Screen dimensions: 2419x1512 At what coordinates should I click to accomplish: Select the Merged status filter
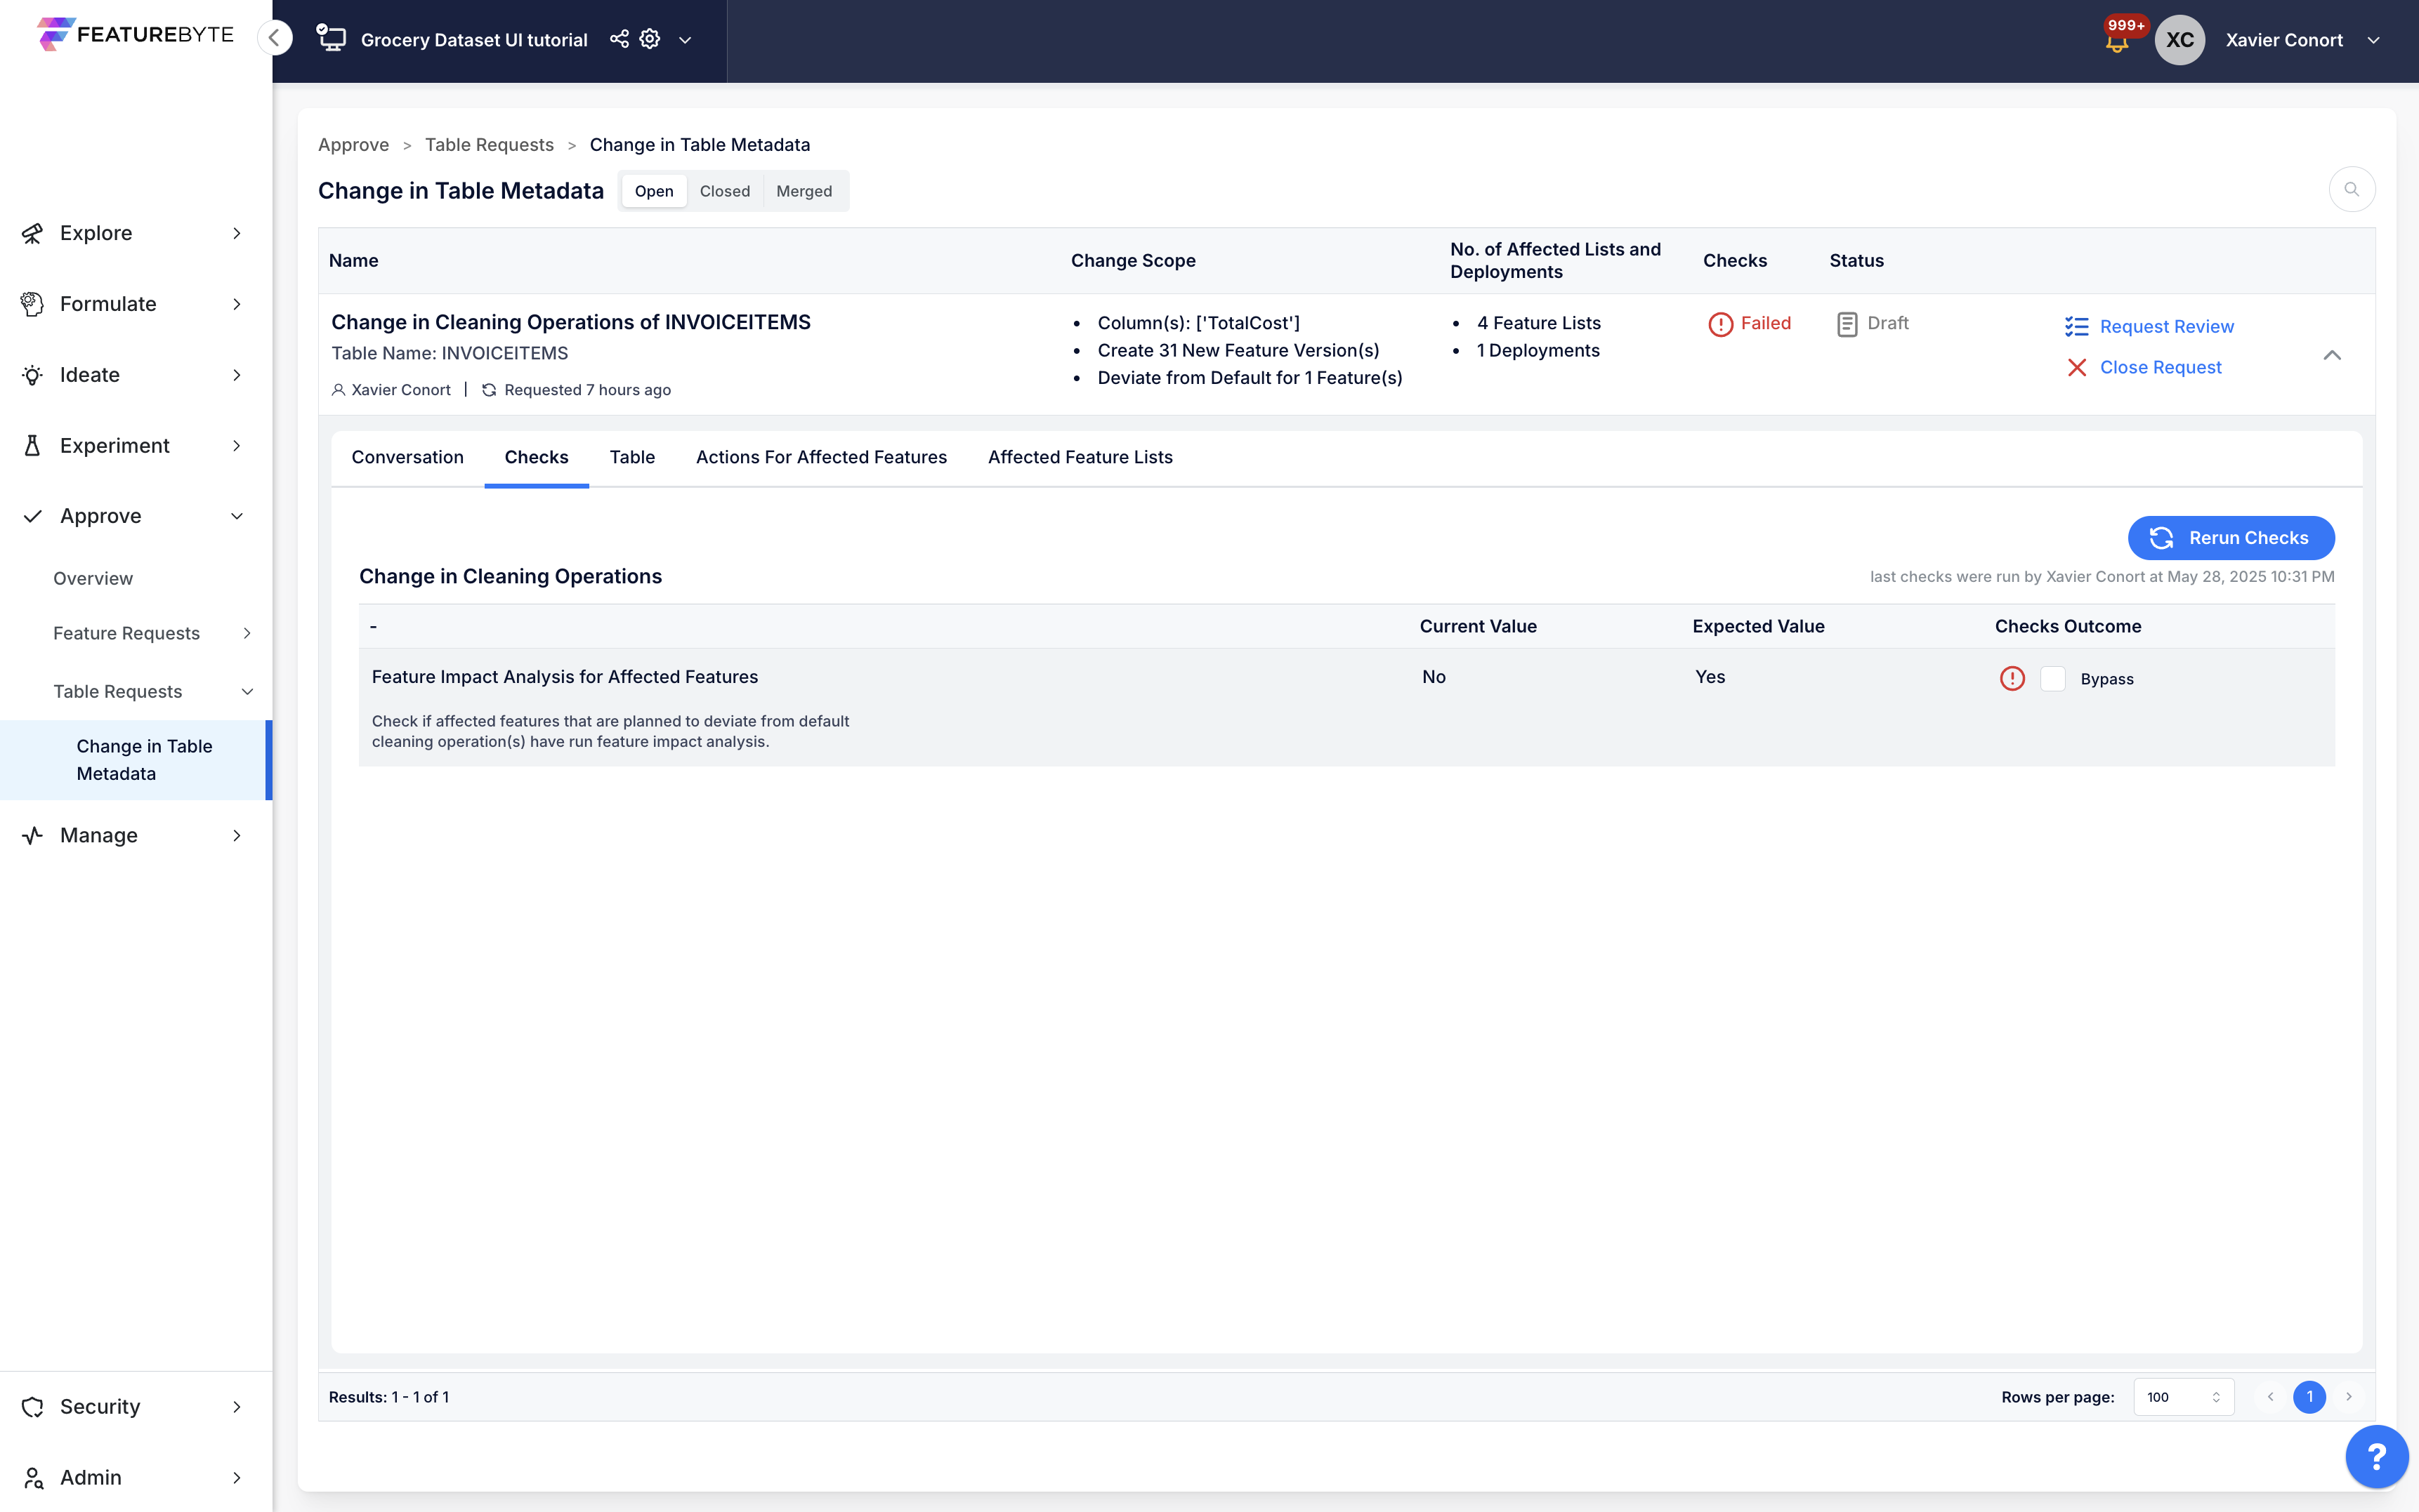(804, 191)
